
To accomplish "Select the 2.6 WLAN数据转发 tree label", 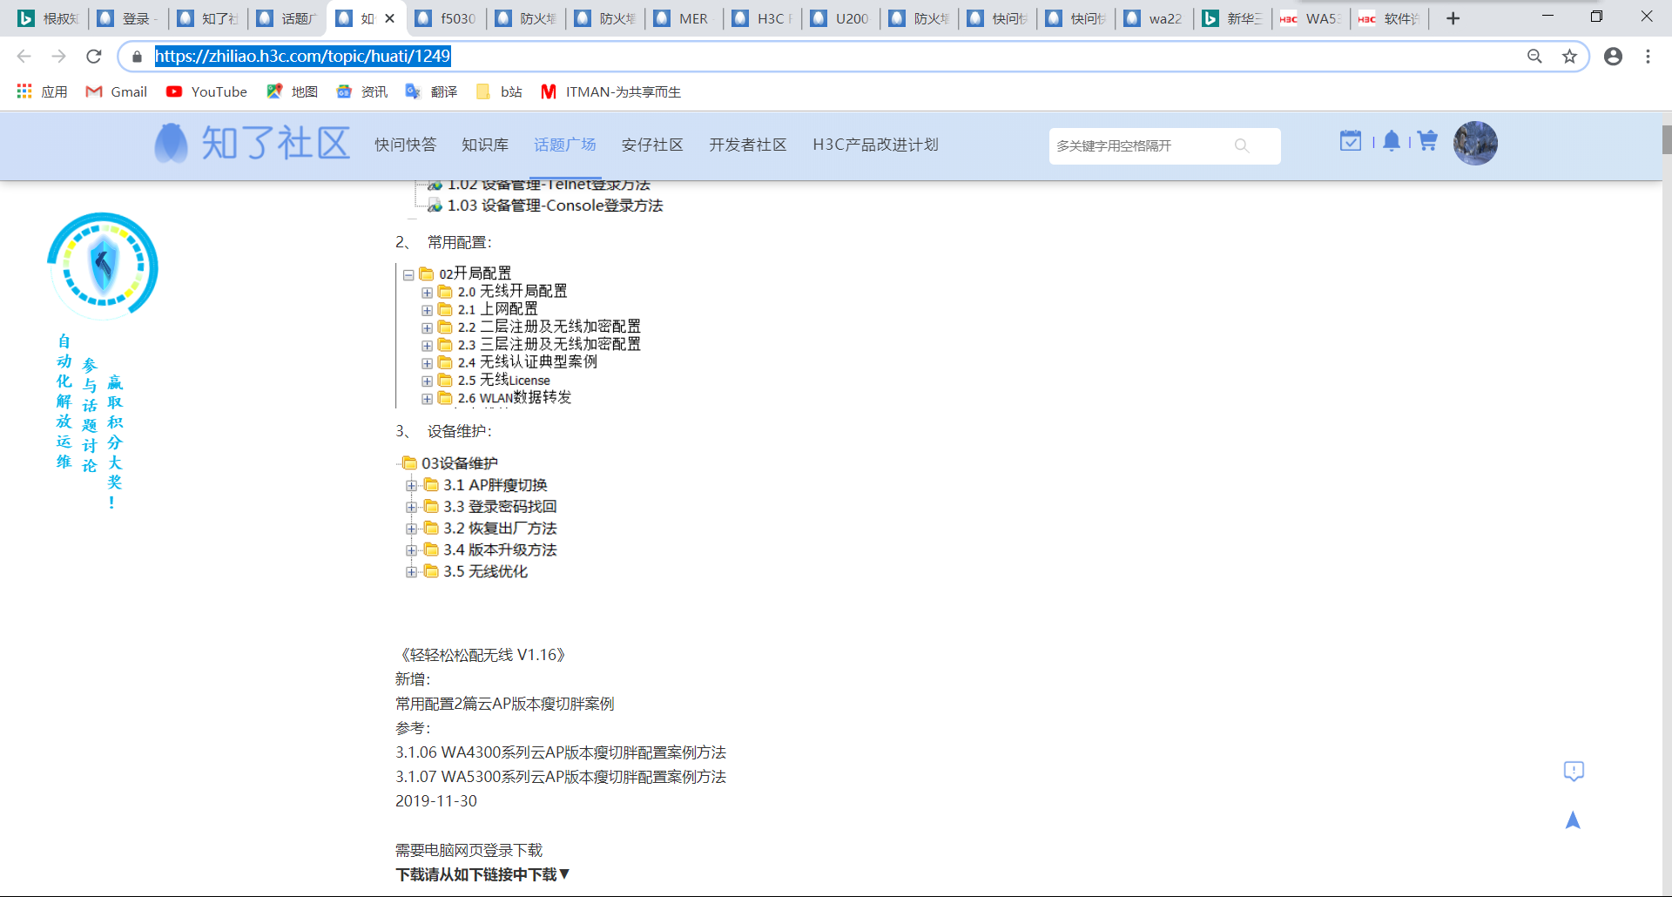I will [x=515, y=398].
